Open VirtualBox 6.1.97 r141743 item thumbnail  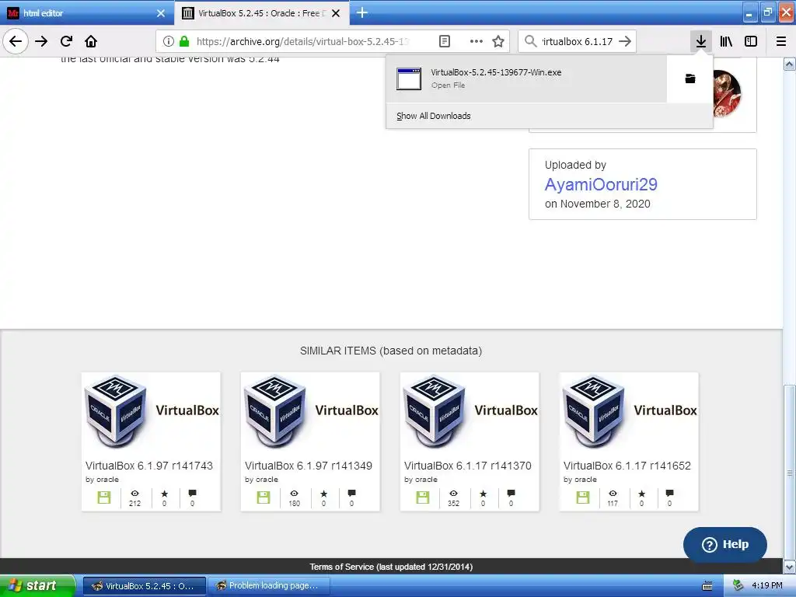pyautogui.click(x=152, y=412)
